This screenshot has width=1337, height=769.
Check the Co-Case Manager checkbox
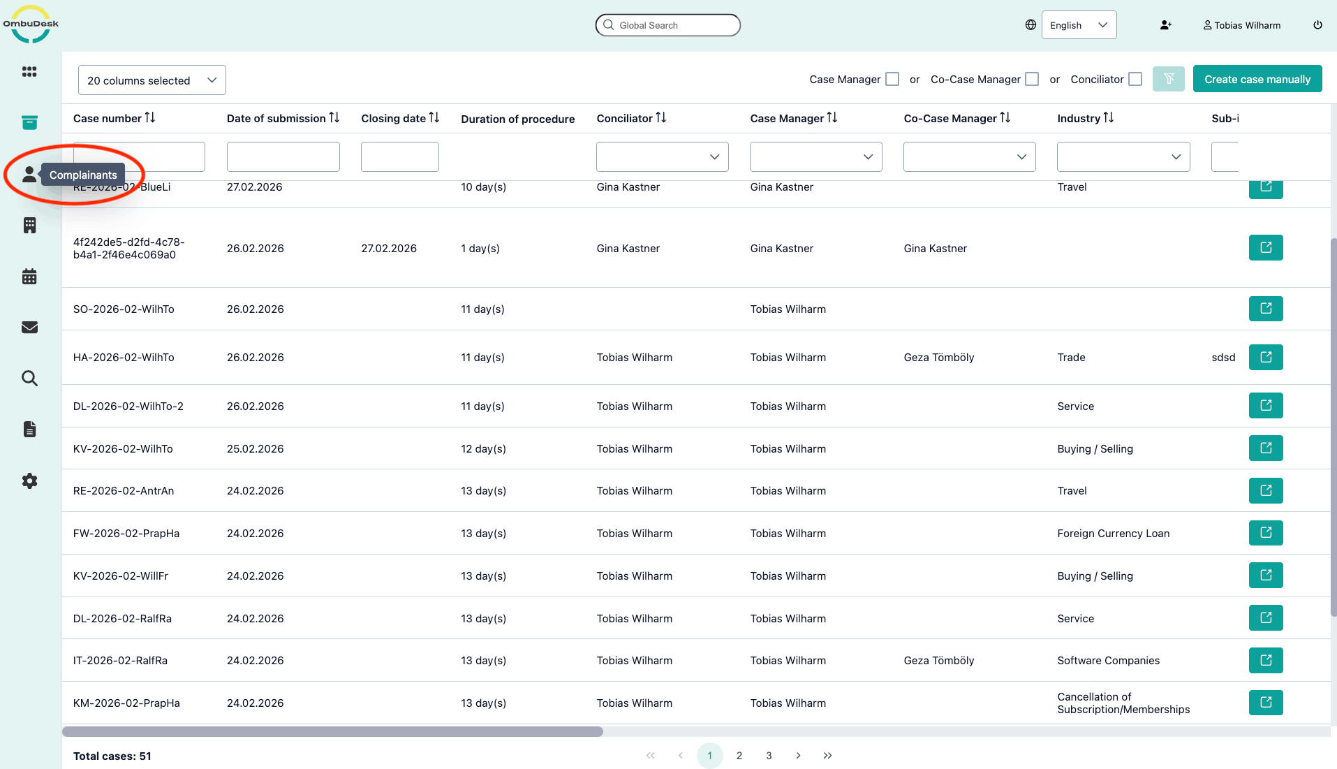1031,80
